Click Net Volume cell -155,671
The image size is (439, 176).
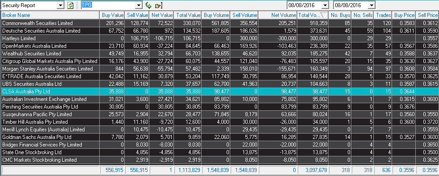[x=278, y=68]
